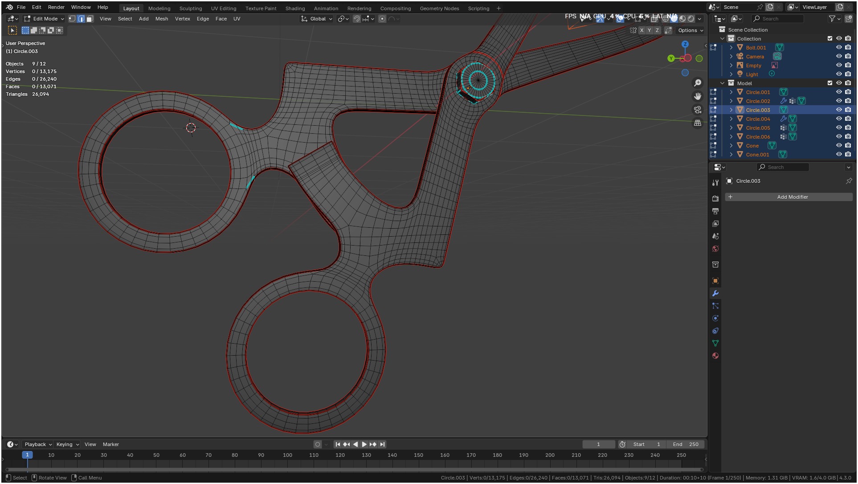
Task: Open the Material properties tab icon
Action: pyautogui.click(x=715, y=356)
